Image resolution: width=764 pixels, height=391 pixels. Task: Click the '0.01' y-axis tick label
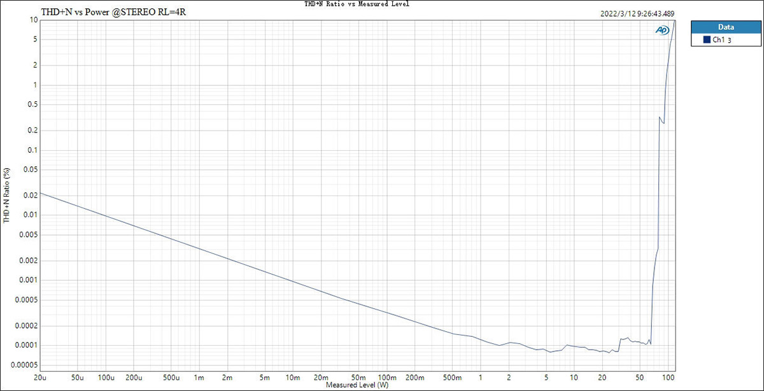pyautogui.click(x=31, y=215)
